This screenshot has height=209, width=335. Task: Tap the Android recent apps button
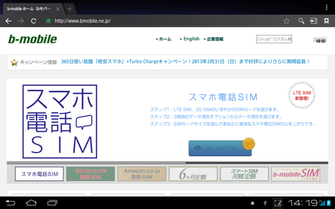coord(52,203)
